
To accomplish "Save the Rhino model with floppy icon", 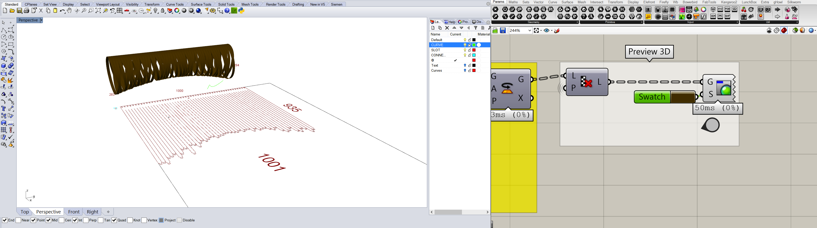I will point(19,11).
